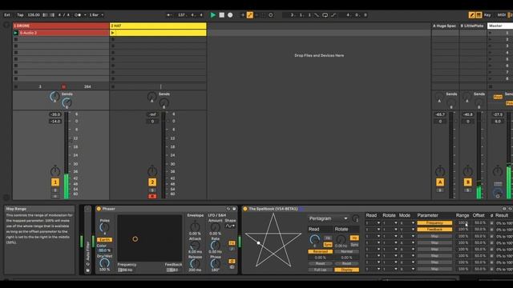Open the first row Mode dropdown
Image resolution: width=513 pixels, height=288 pixels.
coord(407,223)
